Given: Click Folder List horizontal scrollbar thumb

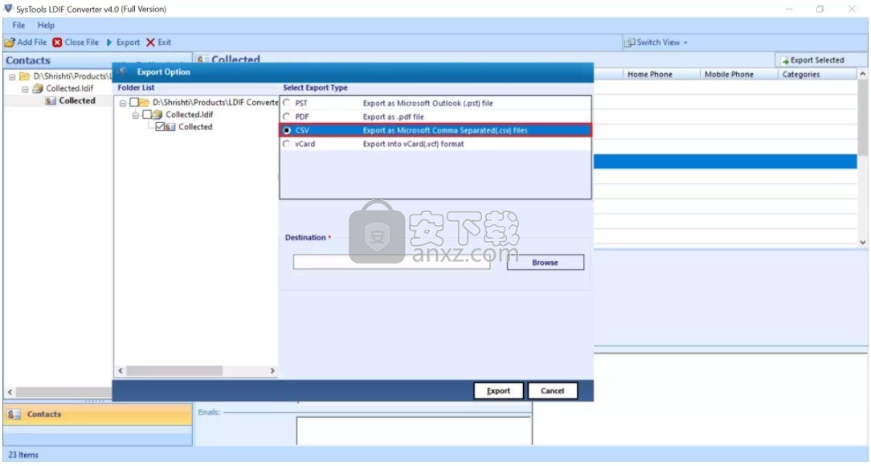Looking at the screenshot, I should click(174, 370).
